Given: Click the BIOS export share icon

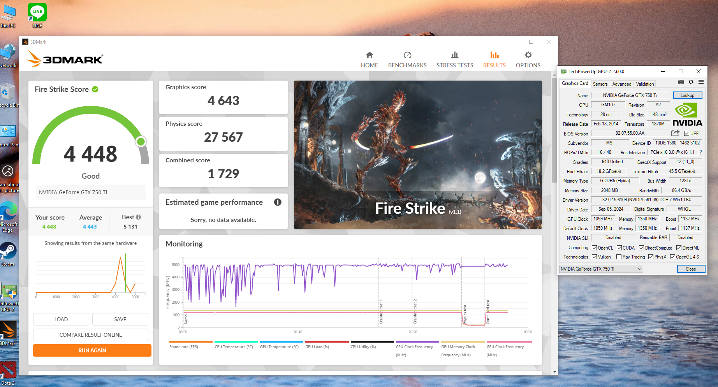Looking at the screenshot, I should 675,133.
